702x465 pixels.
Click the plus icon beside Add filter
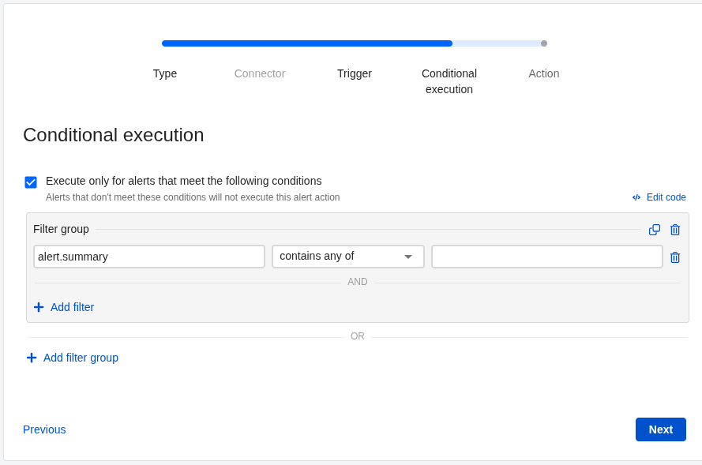coord(39,307)
